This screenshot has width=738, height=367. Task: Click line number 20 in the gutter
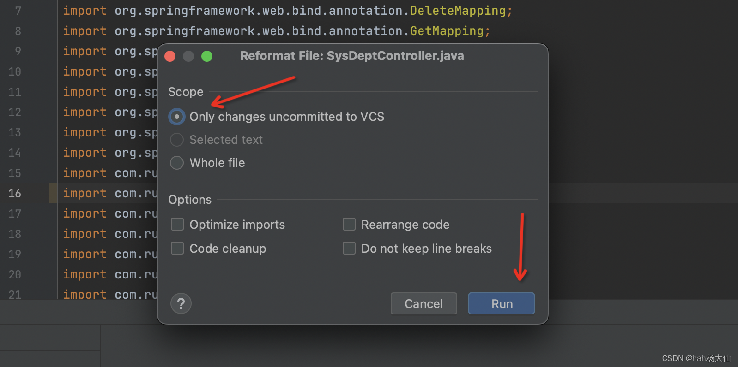coord(15,274)
